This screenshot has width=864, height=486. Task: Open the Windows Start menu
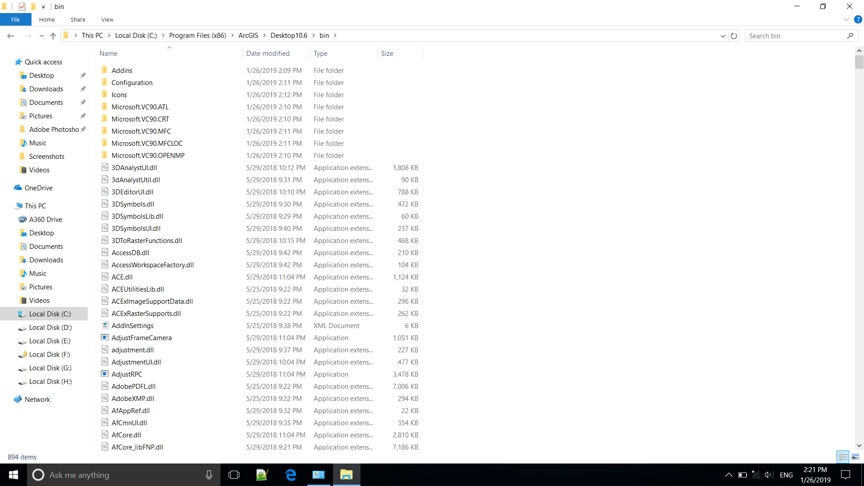tap(13, 475)
